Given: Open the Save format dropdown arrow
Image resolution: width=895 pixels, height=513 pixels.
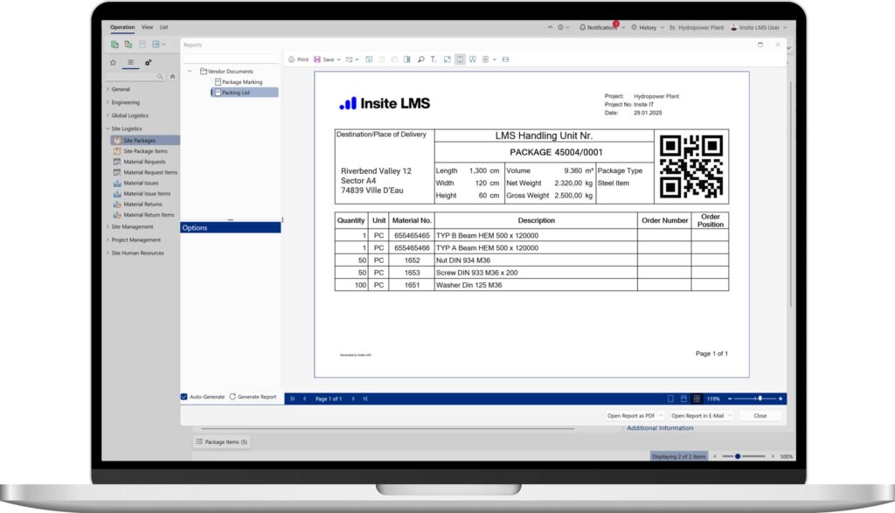Looking at the screenshot, I should (x=338, y=59).
